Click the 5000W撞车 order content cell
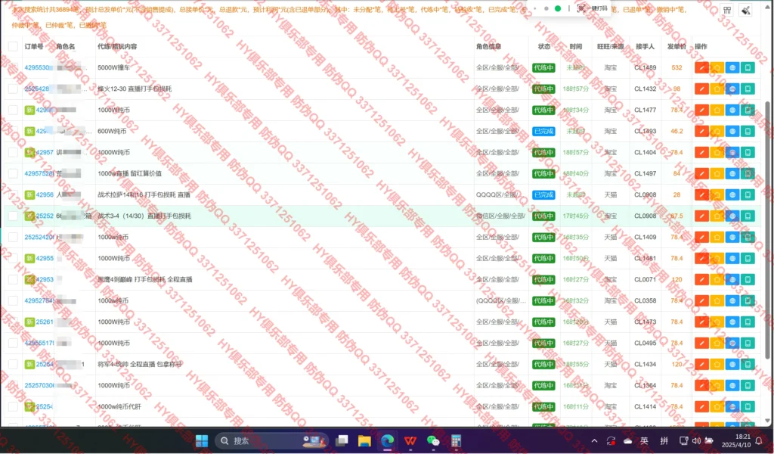Screen dimensions: 774x454 (x=114, y=67)
